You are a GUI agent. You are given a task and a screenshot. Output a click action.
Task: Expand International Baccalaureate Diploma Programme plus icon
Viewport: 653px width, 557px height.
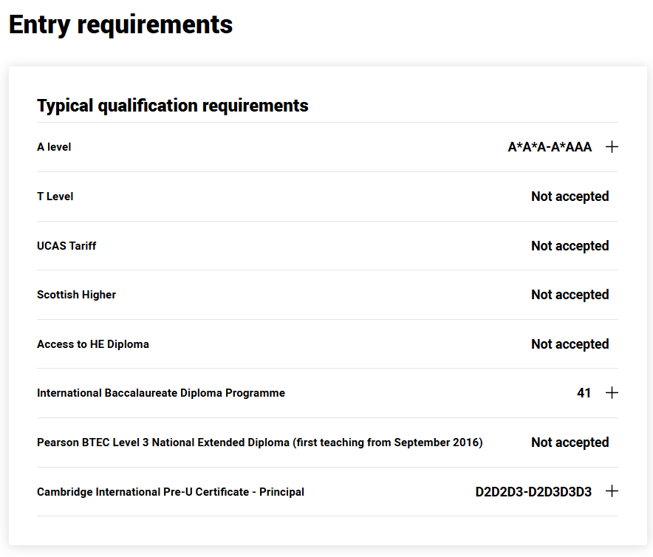612,392
